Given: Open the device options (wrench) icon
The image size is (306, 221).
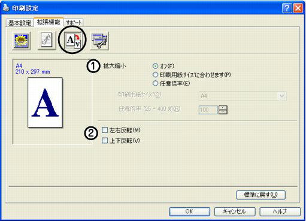Looking at the screenshot, I should [x=99, y=41].
